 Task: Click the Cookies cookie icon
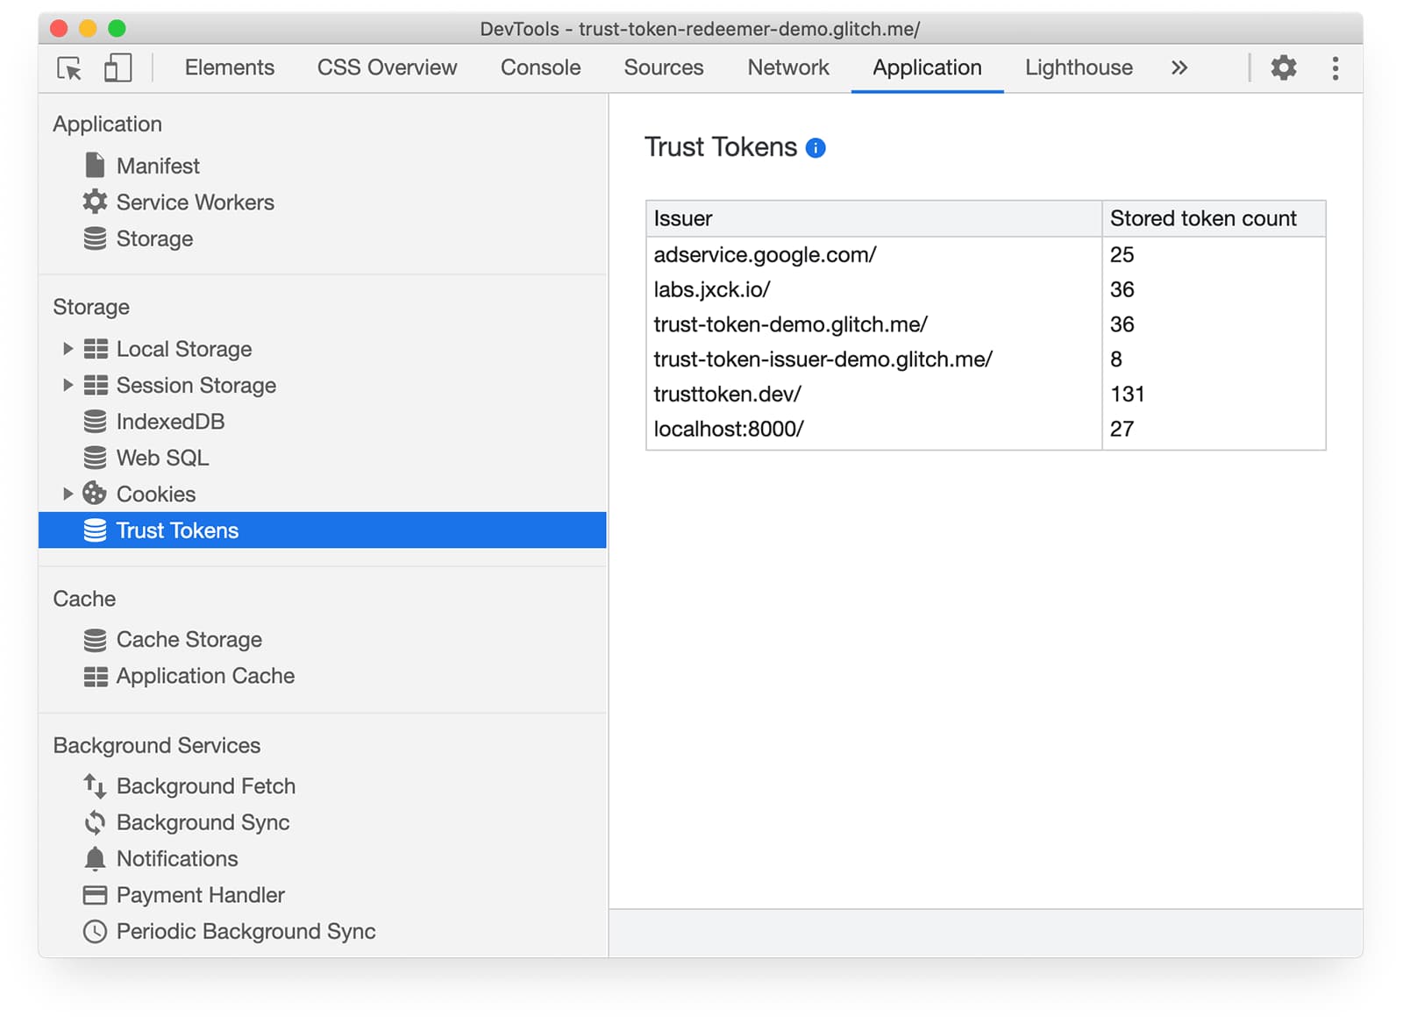pos(94,494)
